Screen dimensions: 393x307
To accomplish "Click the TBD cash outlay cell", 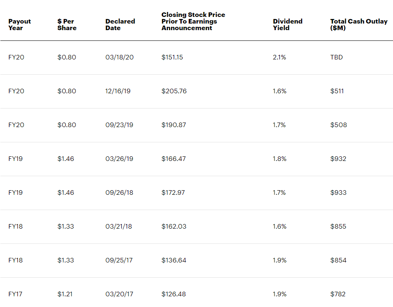I will [x=336, y=57].
